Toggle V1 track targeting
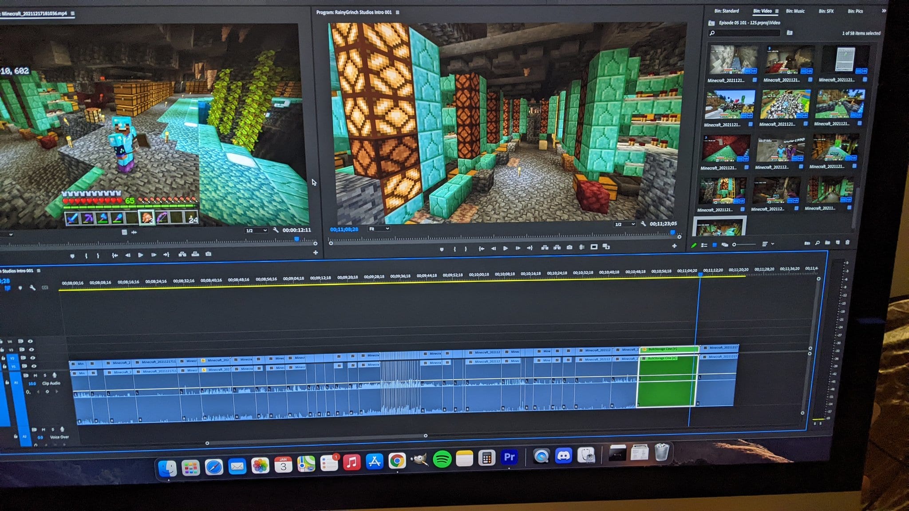This screenshot has width=909, height=511. click(14, 366)
